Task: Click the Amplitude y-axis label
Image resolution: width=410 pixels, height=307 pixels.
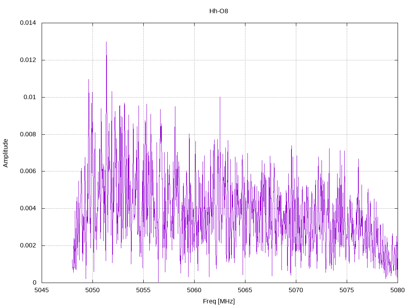Action: [x=6, y=153]
